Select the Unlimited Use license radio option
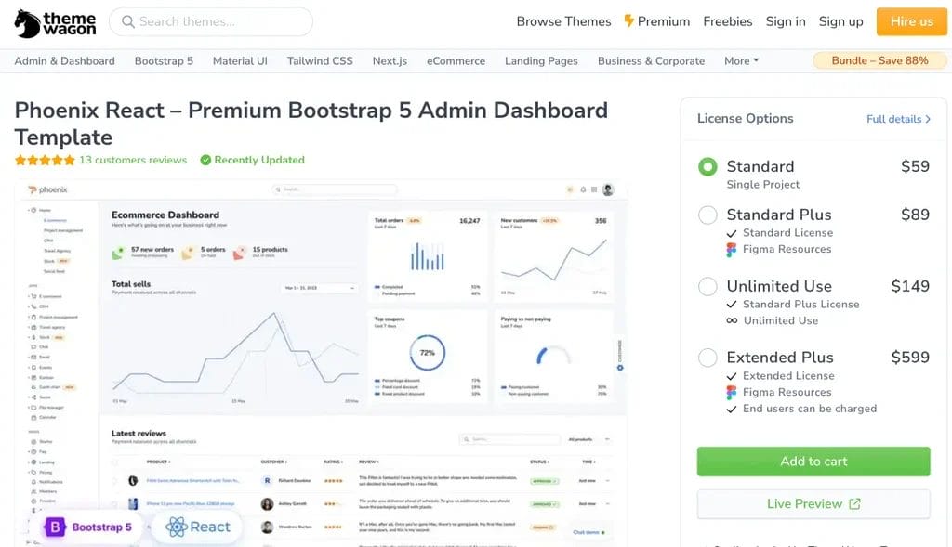The width and height of the screenshot is (952, 547). 707,286
